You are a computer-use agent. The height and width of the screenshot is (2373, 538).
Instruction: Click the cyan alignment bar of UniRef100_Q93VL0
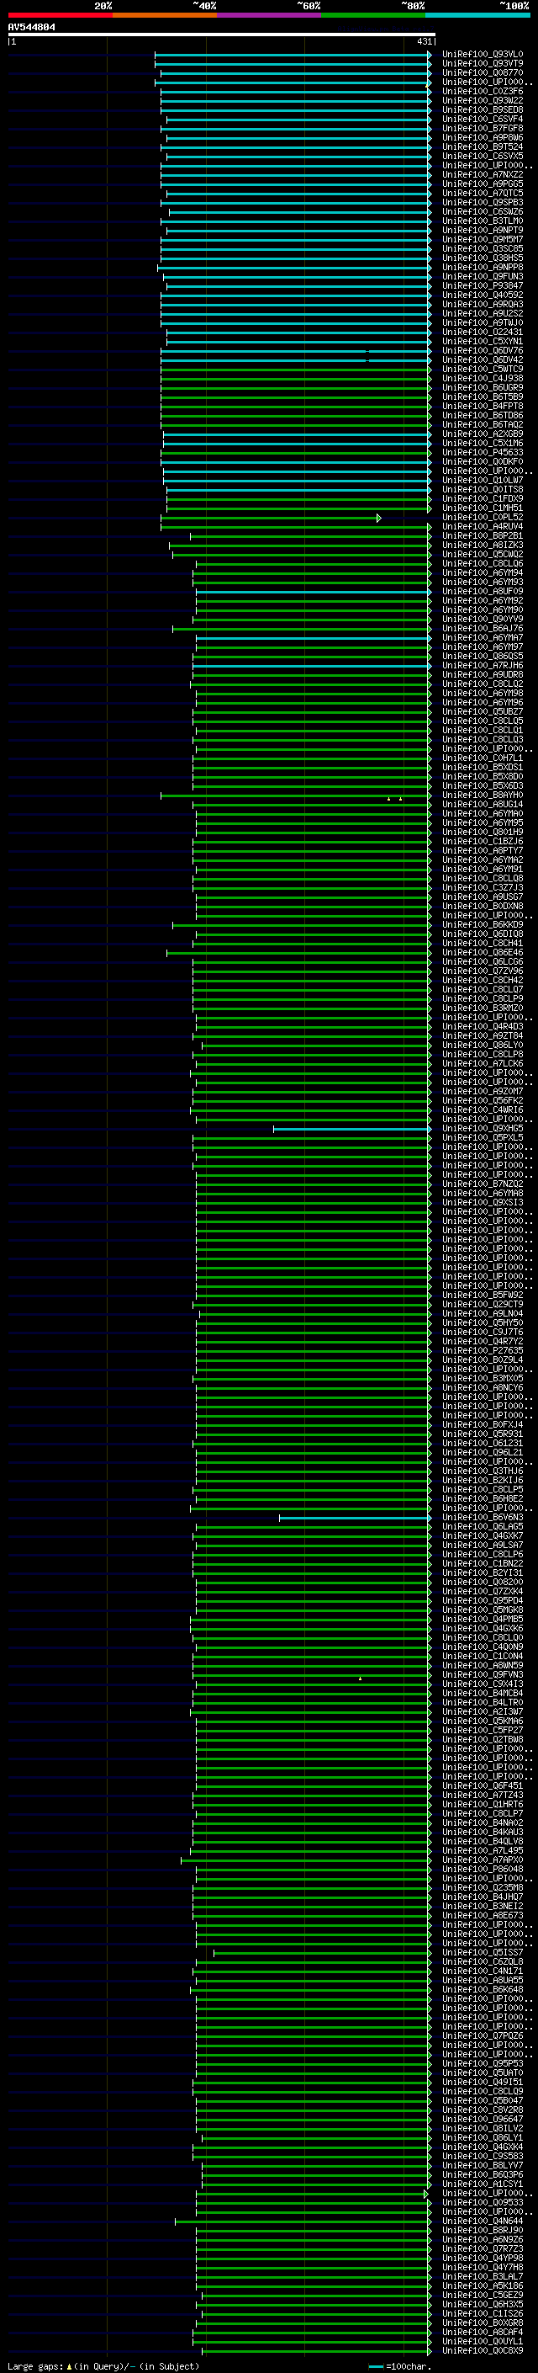pyautogui.click(x=293, y=55)
